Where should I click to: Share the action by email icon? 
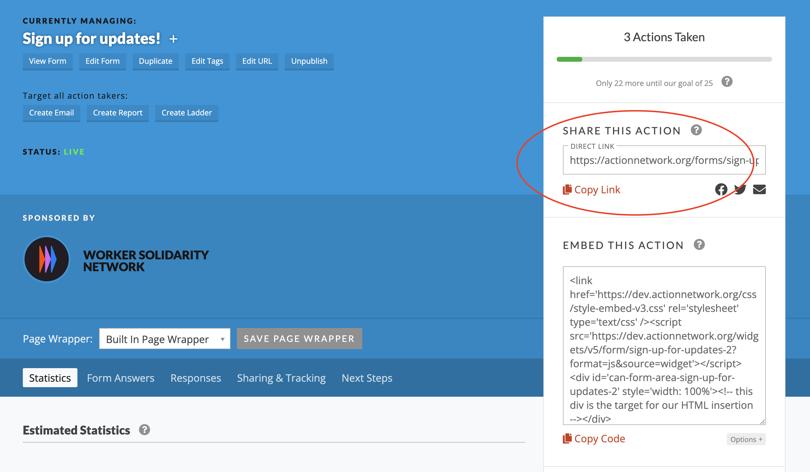point(759,190)
